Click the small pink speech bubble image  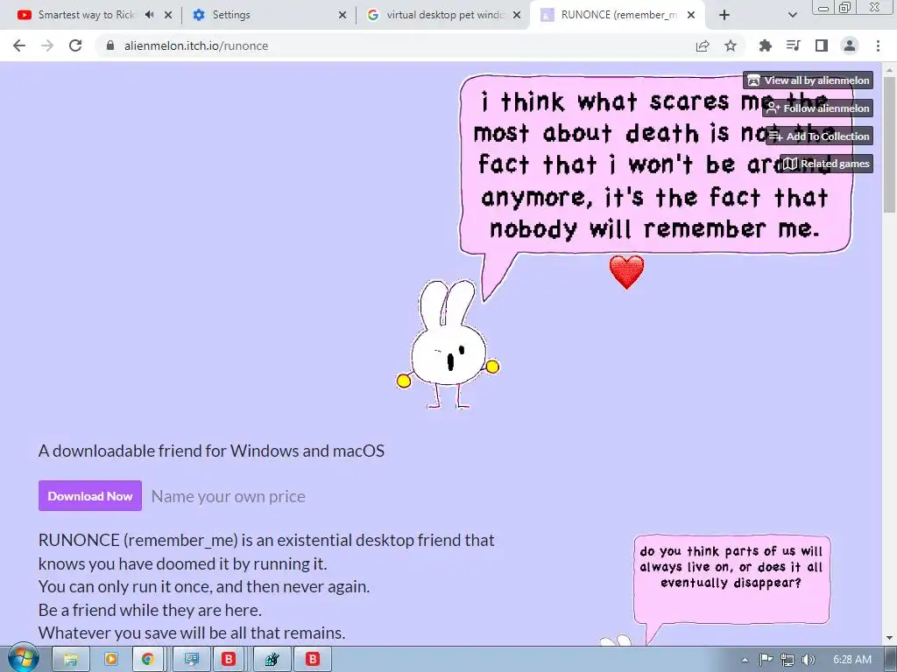pyautogui.click(x=731, y=589)
